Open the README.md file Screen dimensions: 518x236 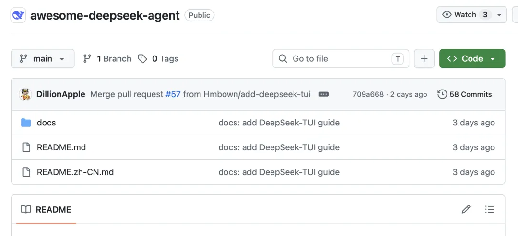(61, 147)
